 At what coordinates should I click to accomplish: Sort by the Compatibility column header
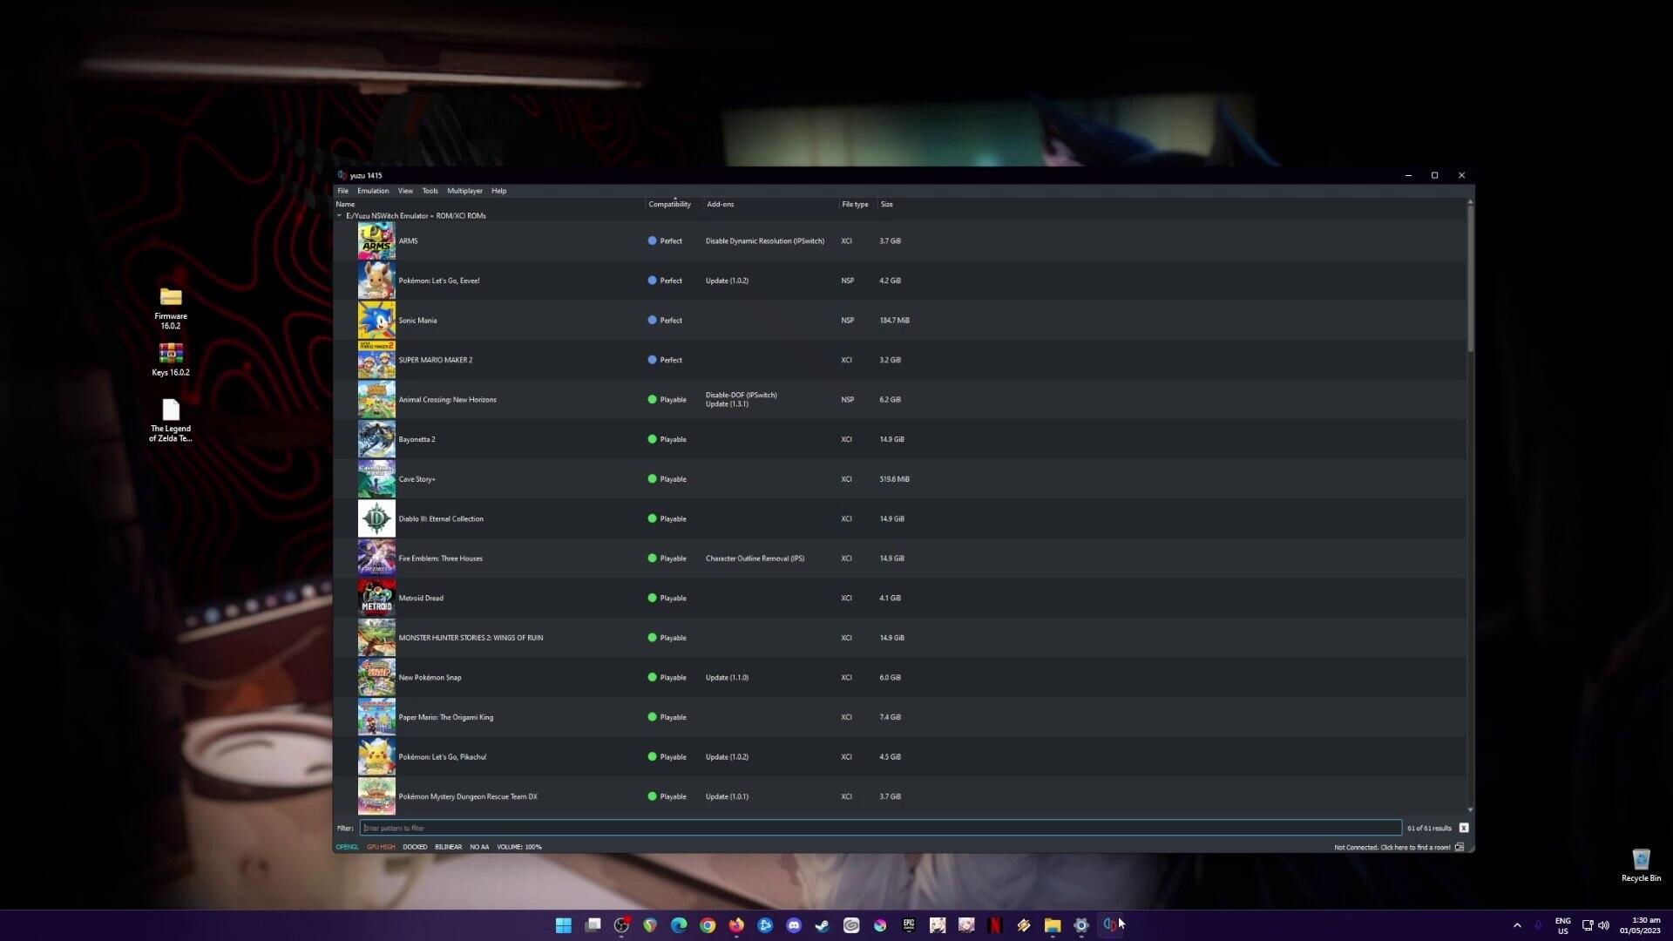669,204
